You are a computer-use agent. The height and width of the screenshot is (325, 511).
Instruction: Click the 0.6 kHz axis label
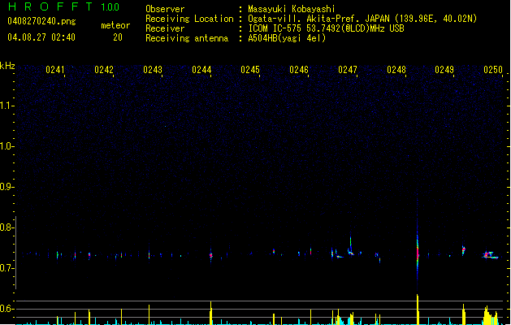[6, 309]
